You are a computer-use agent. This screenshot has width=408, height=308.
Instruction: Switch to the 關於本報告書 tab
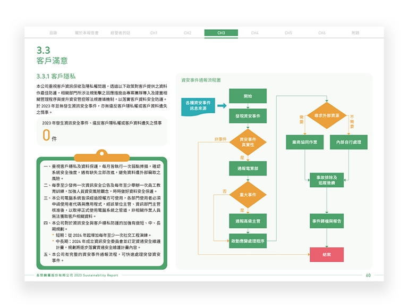click(87, 33)
